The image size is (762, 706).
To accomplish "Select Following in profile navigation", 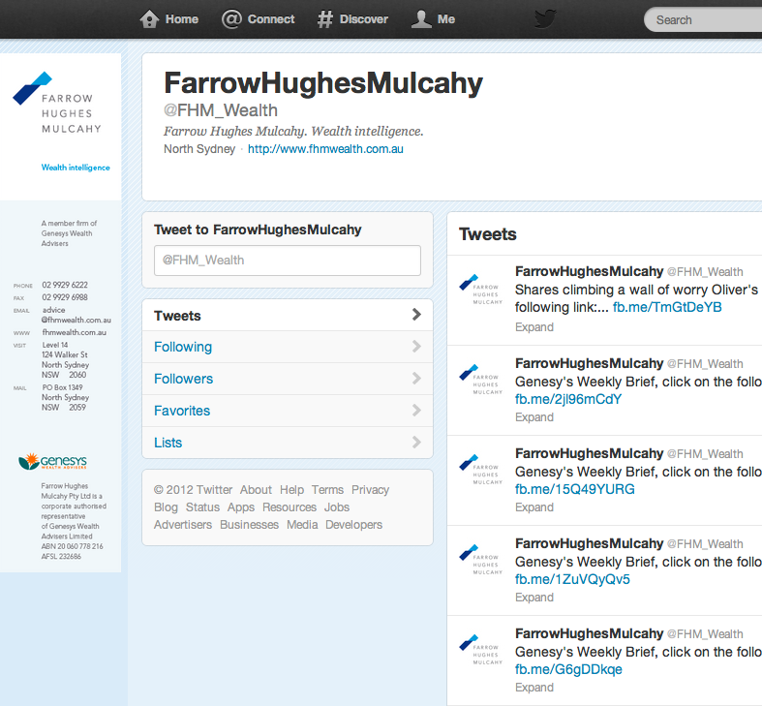I will pyautogui.click(x=288, y=347).
